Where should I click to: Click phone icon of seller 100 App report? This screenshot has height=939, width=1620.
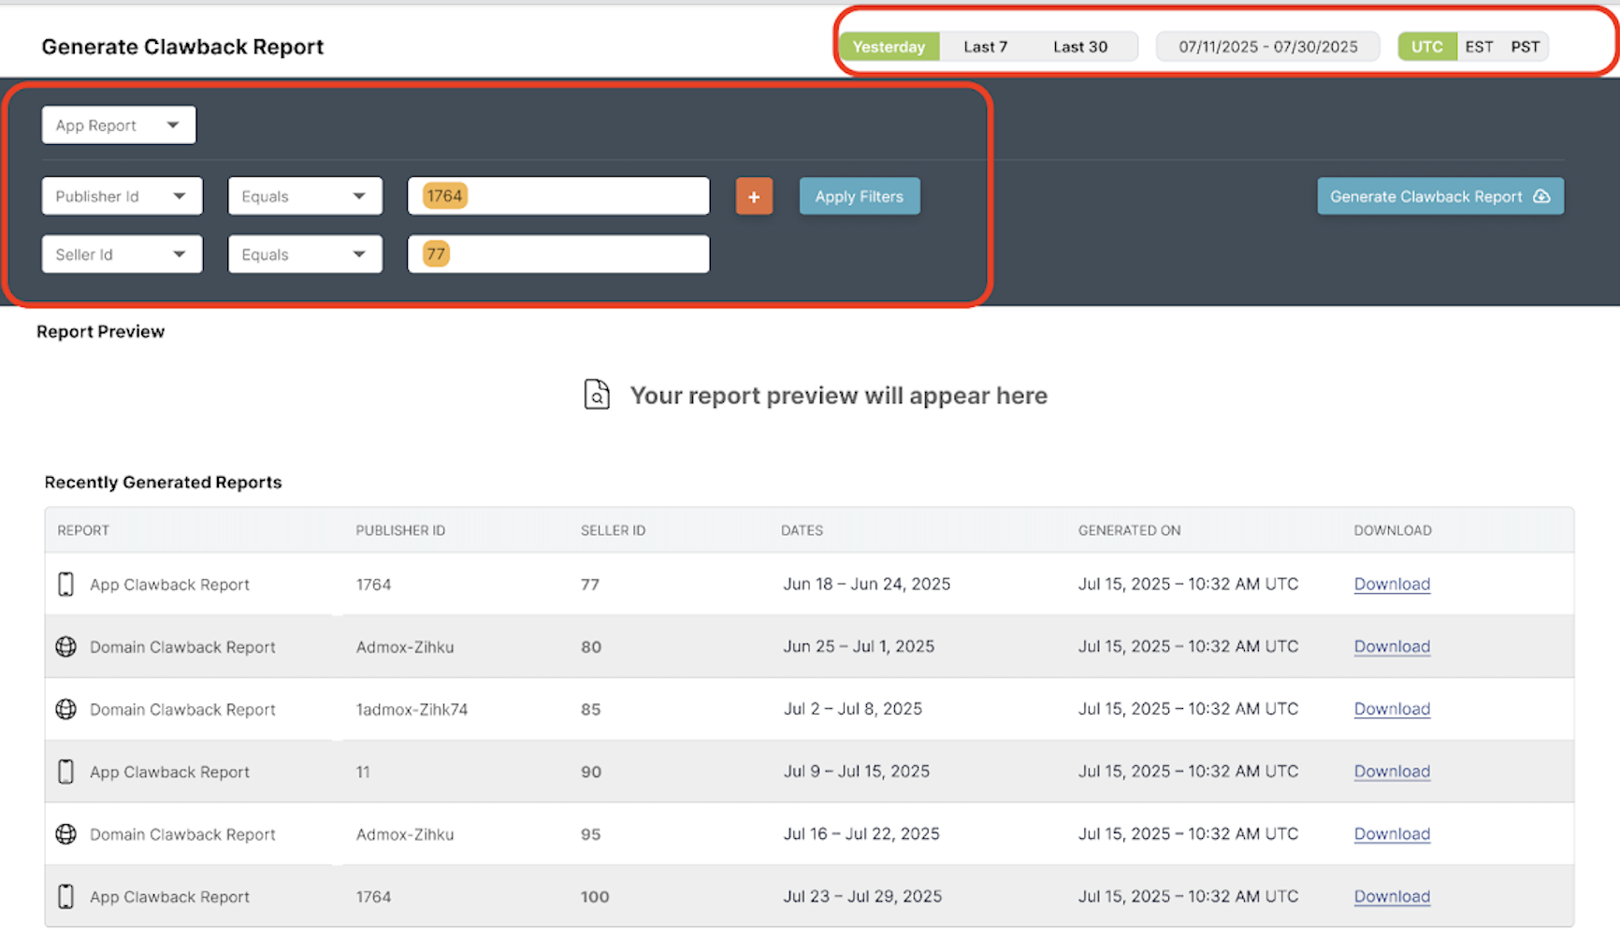point(65,896)
